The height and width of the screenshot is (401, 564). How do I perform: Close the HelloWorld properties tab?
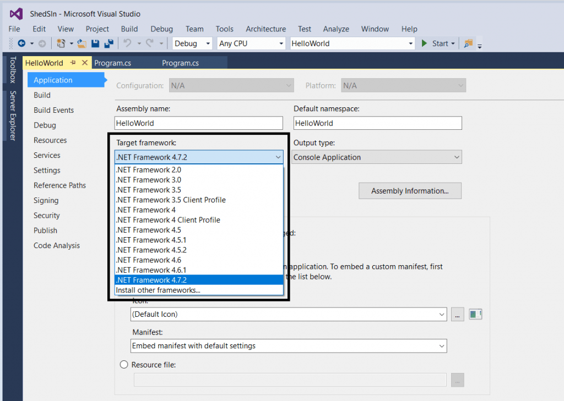coord(84,63)
